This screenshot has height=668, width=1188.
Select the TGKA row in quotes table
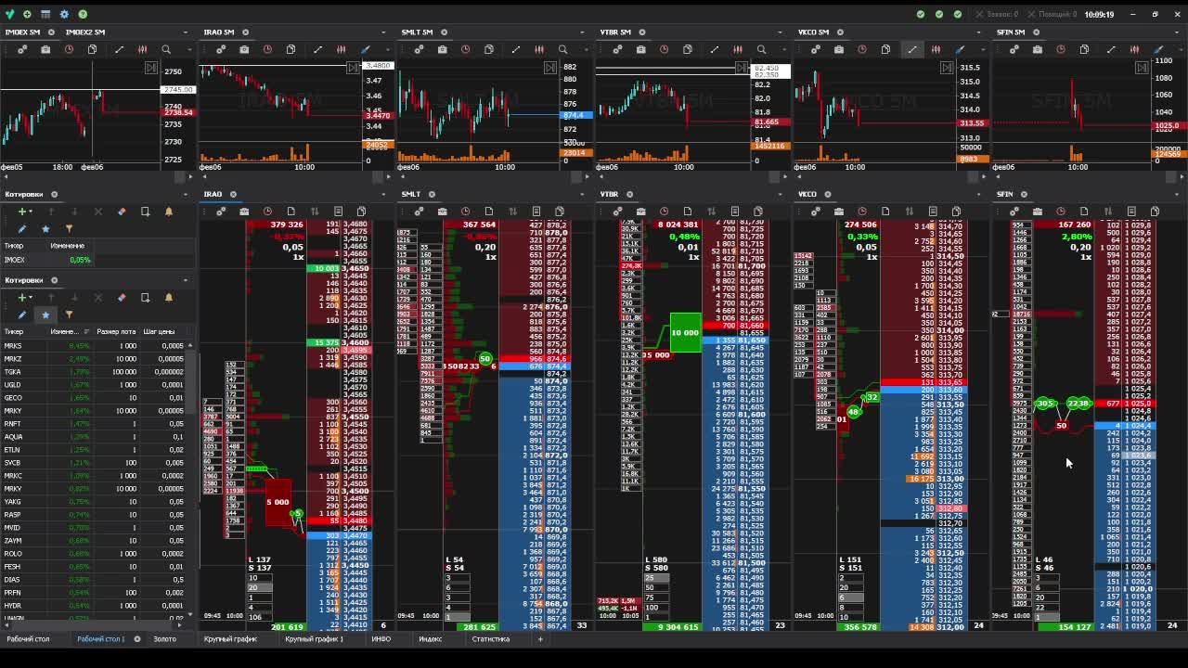click(x=95, y=372)
